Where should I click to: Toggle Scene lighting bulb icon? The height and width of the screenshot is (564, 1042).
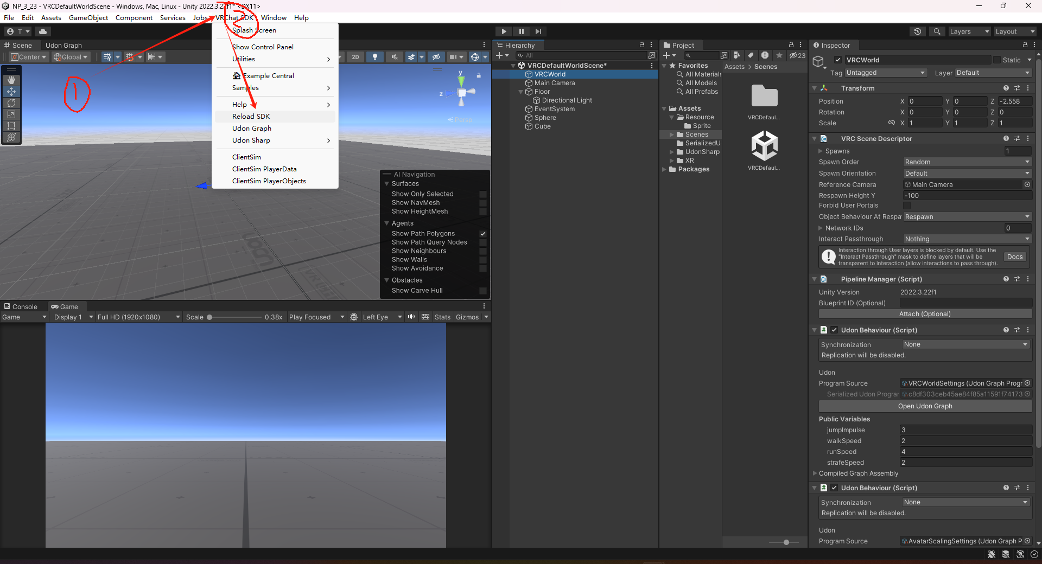(x=374, y=57)
